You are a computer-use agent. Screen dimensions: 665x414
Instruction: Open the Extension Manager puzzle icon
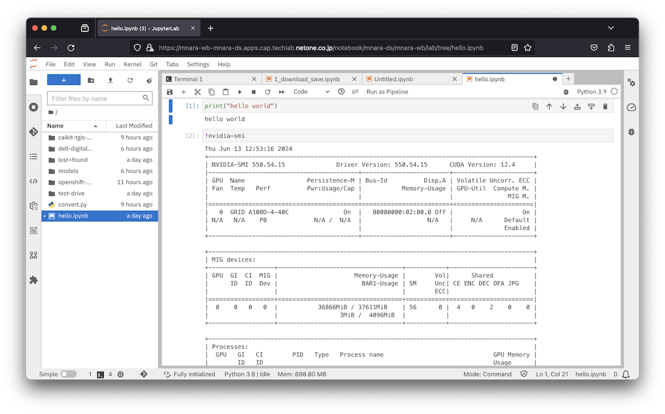point(33,280)
